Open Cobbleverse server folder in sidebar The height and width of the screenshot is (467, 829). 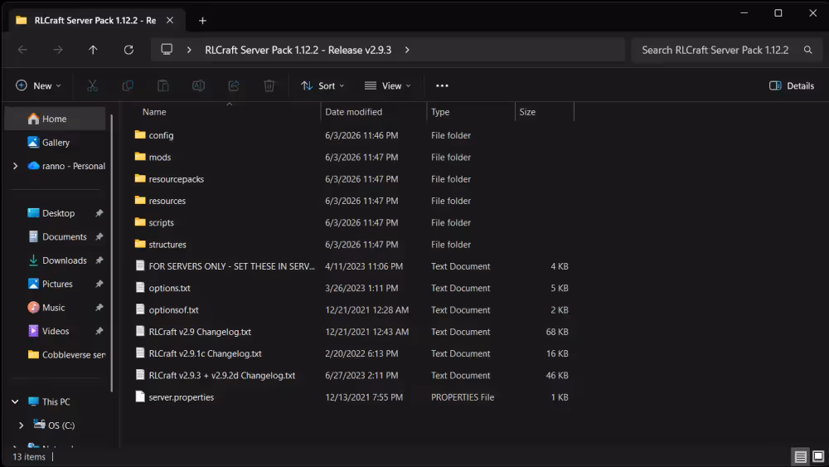(x=66, y=355)
